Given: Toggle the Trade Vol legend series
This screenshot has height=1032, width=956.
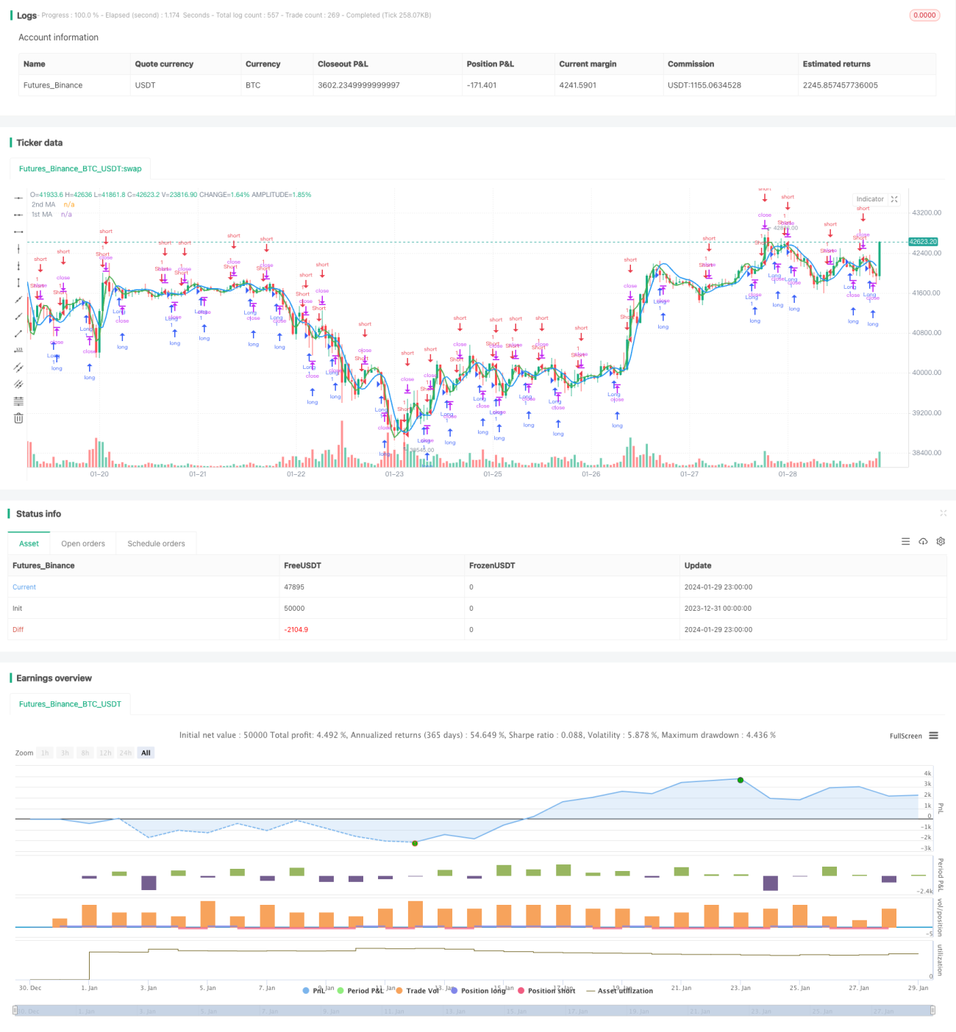Looking at the screenshot, I should tap(417, 991).
